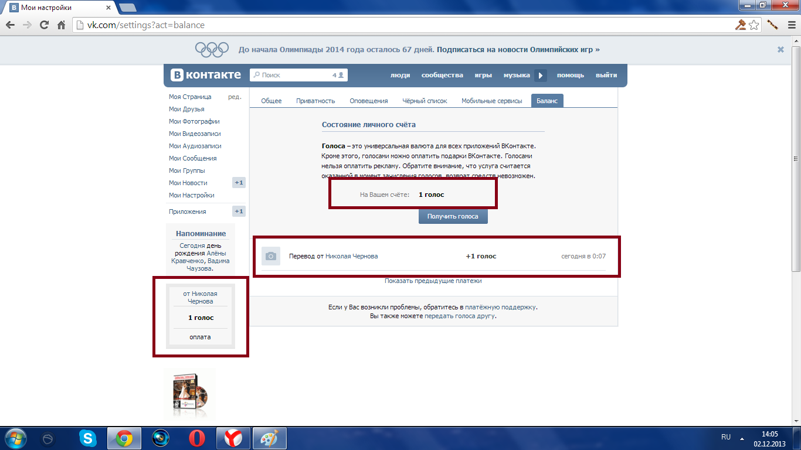Click the передать голоса другу link
The width and height of the screenshot is (801, 450).
(x=460, y=316)
